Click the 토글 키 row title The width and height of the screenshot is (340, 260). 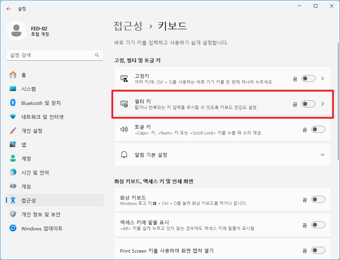tap(143, 127)
